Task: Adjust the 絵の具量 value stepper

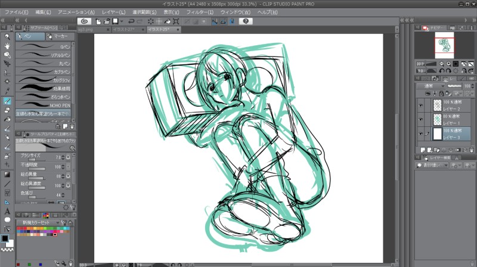Action: click(x=63, y=176)
